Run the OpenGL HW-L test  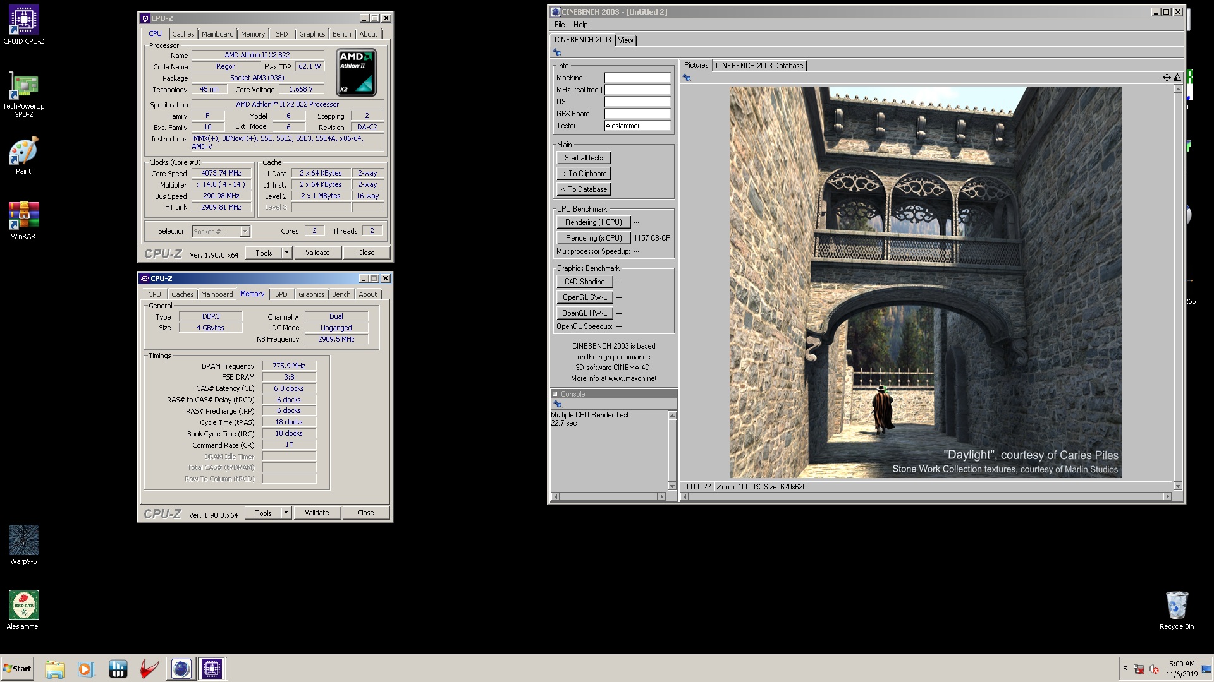(585, 313)
